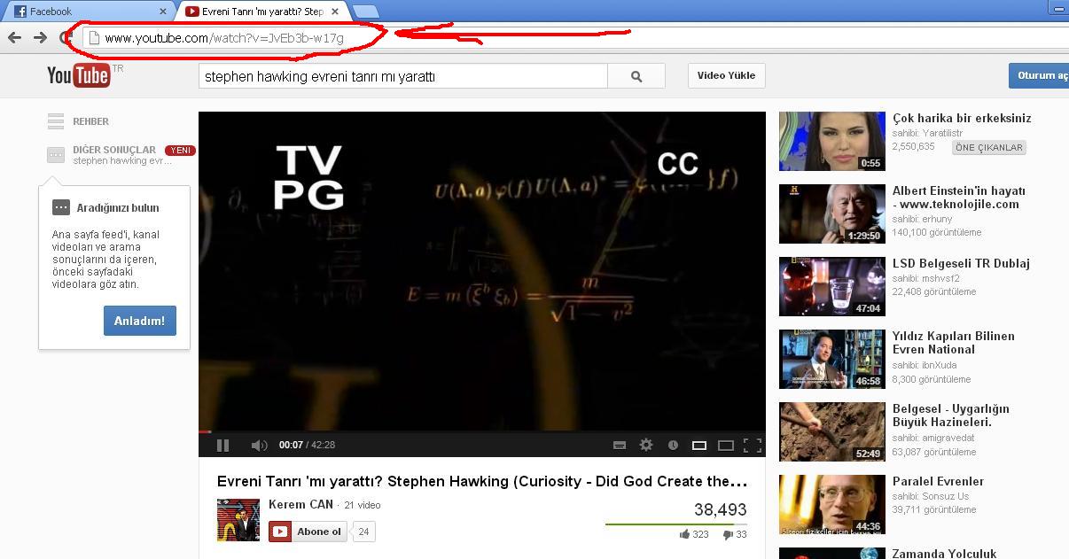Click the video player frame
The image size is (1069, 559).
[x=481, y=270]
